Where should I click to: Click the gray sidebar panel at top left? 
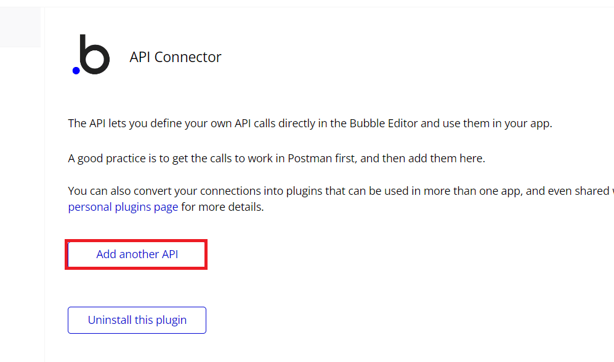click(20, 27)
